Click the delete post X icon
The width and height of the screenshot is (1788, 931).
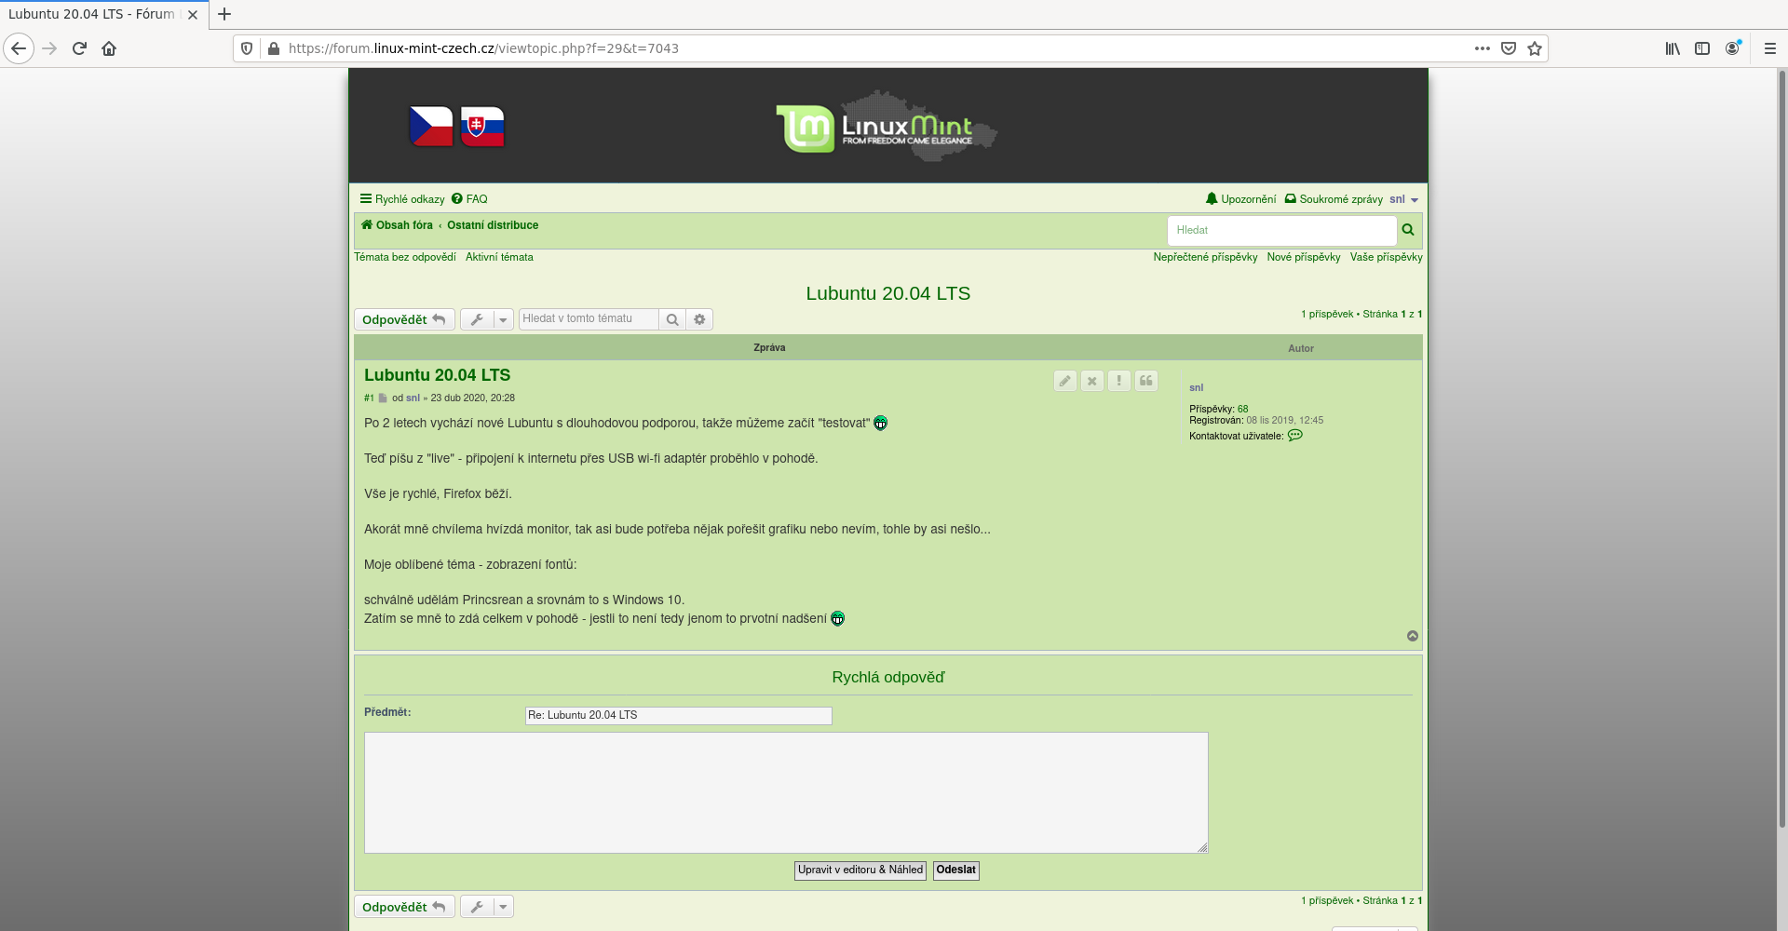(1092, 381)
